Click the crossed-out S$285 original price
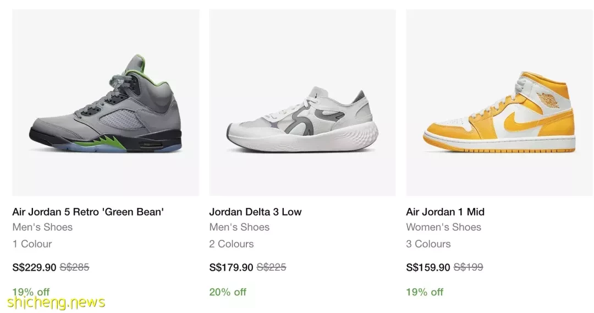The width and height of the screenshot is (594, 313). 75,267
